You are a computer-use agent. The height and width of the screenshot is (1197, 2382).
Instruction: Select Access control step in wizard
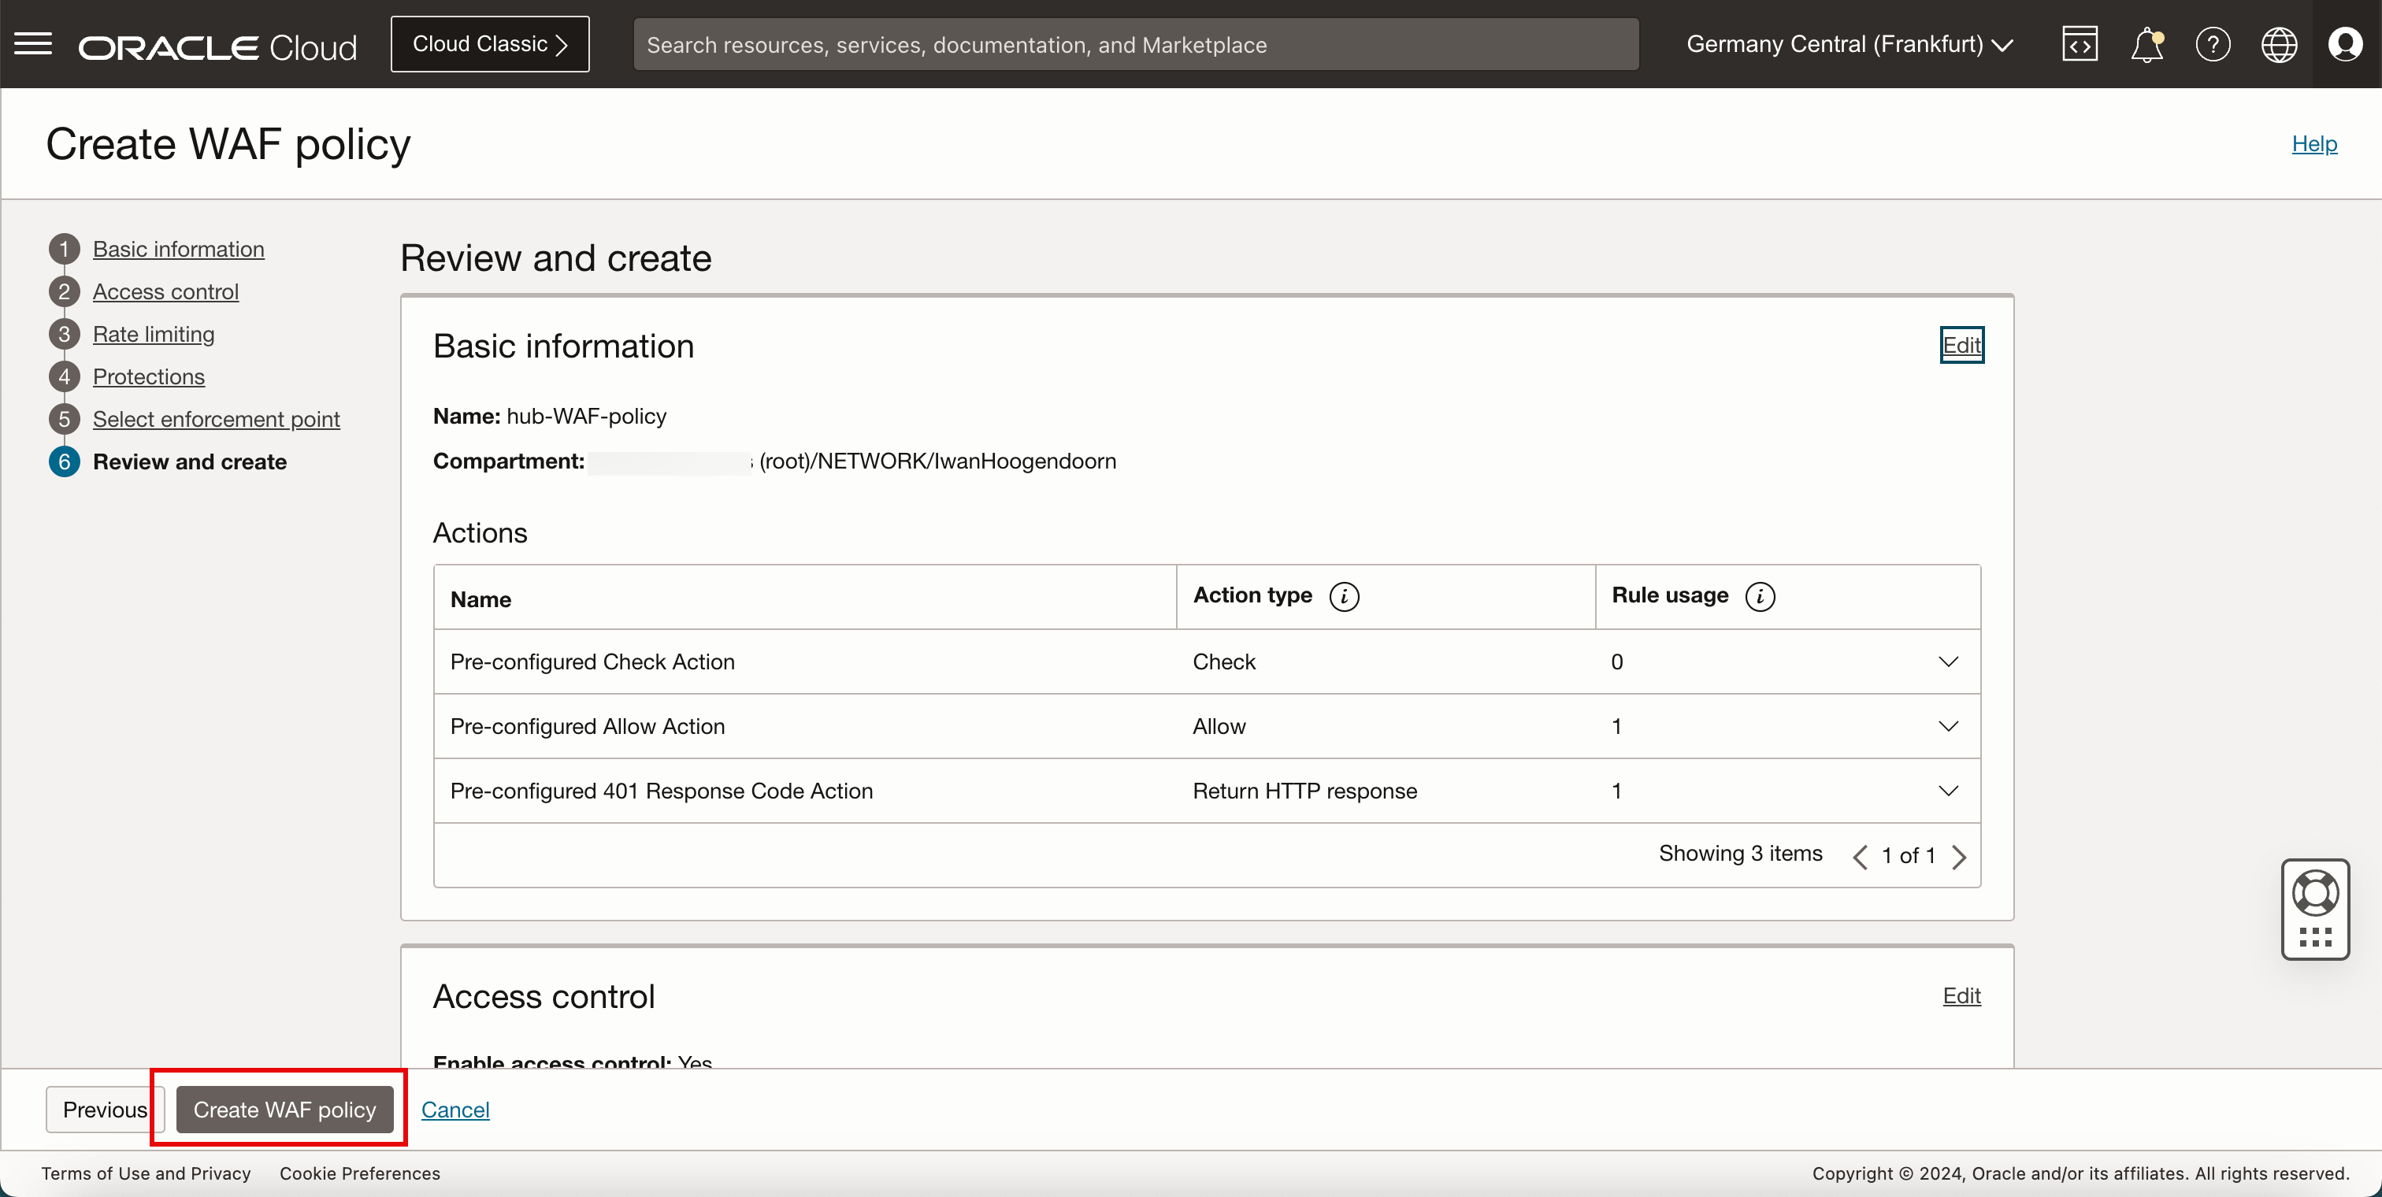click(165, 290)
